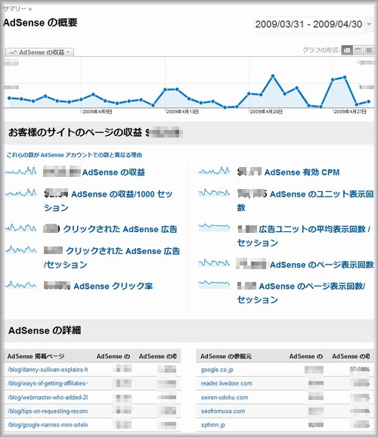Open the date range dropdown arrow
The width and height of the screenshot is (378, 437).
point(369,24)
